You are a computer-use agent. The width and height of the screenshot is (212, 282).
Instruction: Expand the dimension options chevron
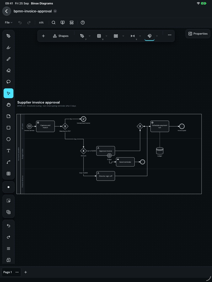click(x=140, y=36)
